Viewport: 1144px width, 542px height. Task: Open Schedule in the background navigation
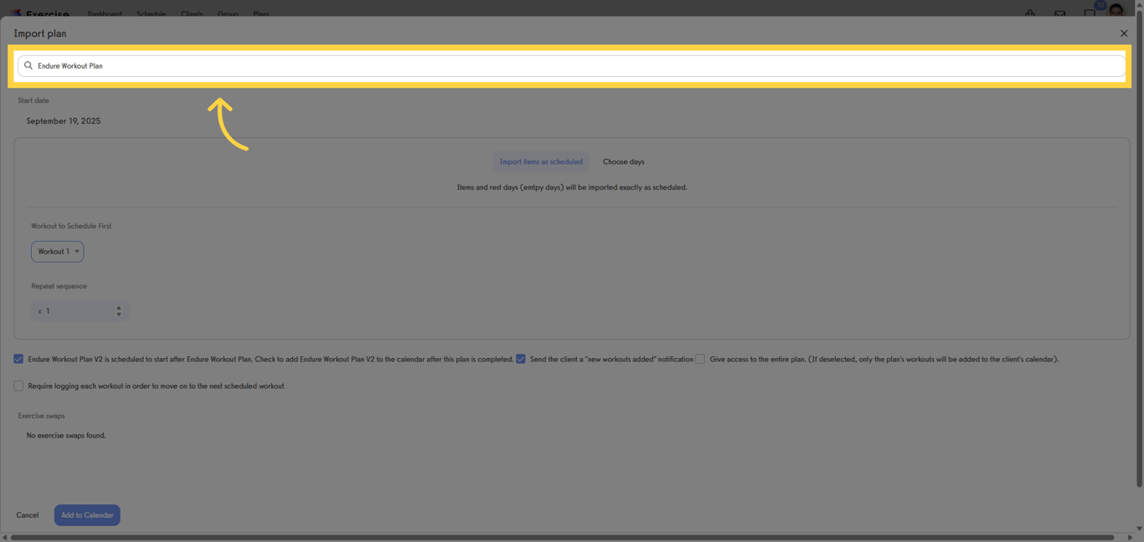(x=152, y=14)
